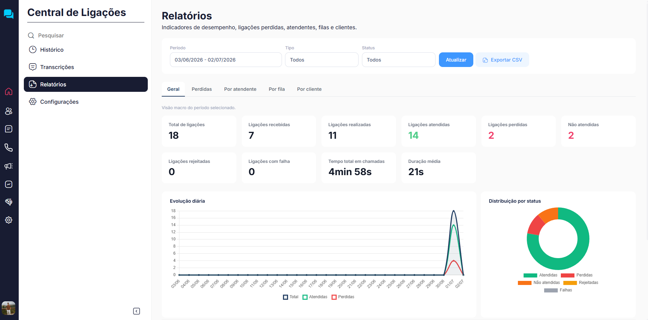Click the chat logo icon at top

pyautogui.click(x=9, y=14)
